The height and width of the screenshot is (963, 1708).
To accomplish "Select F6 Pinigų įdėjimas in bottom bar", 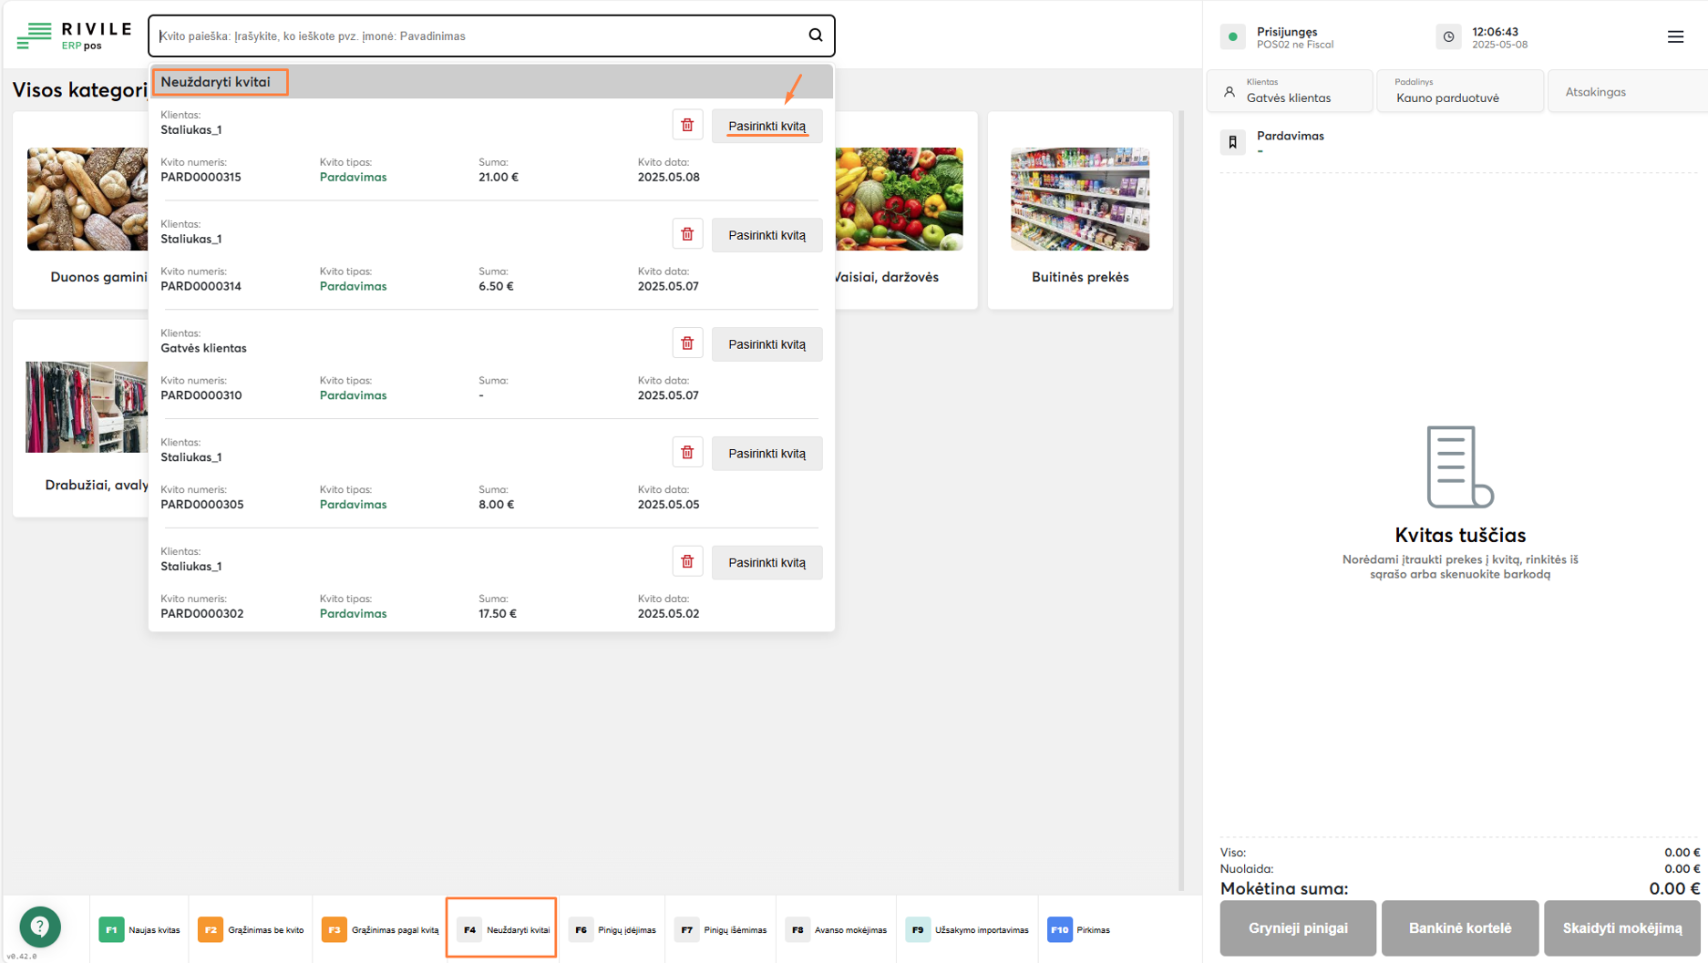I will coord(612,930).
